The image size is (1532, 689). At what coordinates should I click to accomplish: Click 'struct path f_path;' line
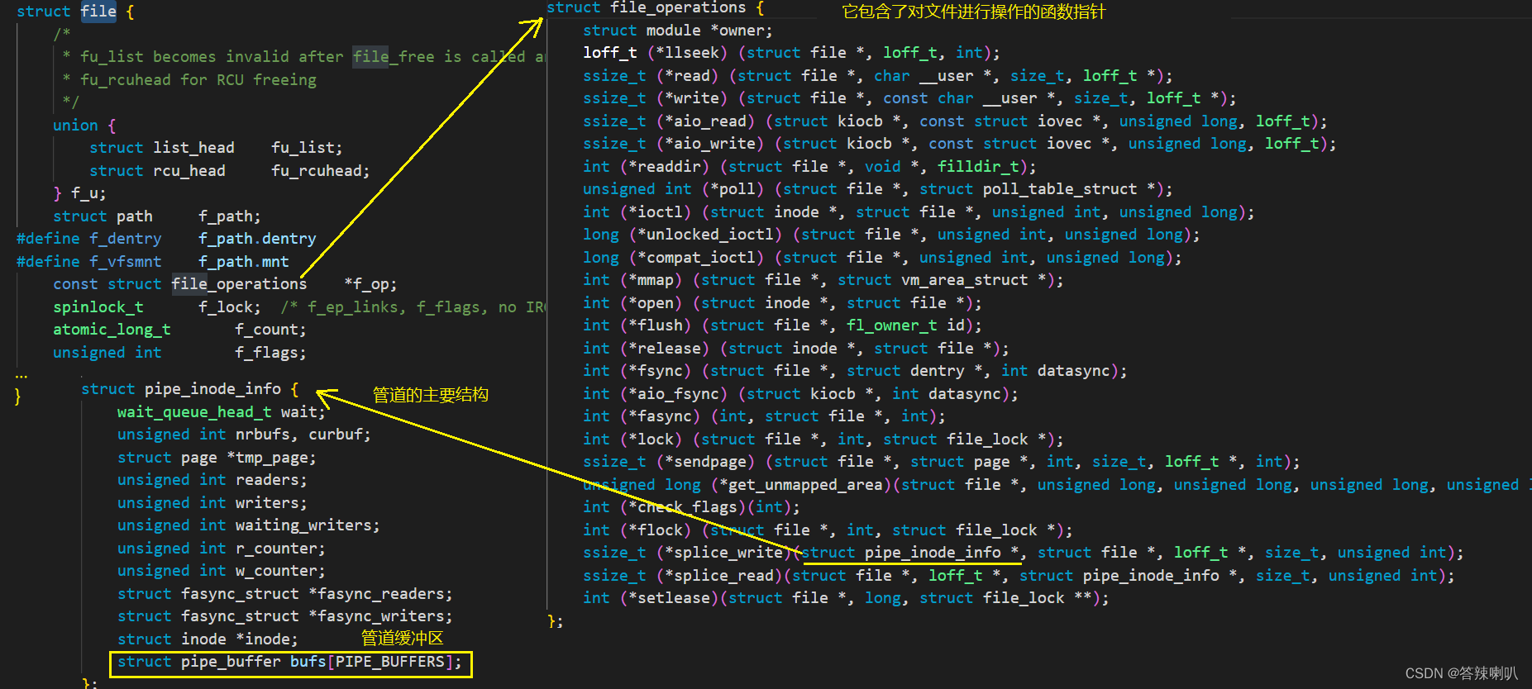(x=157, y=216)
